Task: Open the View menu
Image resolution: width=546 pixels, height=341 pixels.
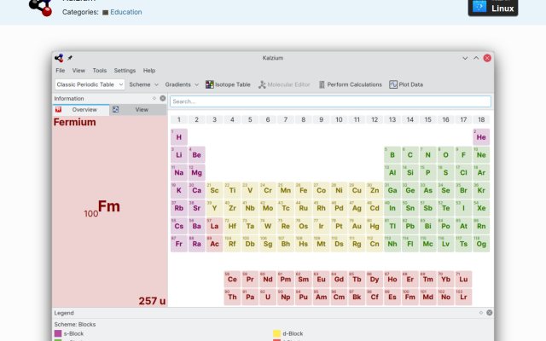Action: click(x=78, y=71)
